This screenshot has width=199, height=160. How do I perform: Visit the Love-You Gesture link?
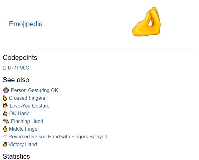29,106
